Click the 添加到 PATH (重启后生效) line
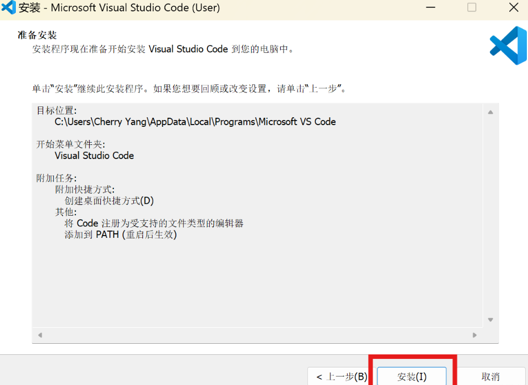 (120, 234)
